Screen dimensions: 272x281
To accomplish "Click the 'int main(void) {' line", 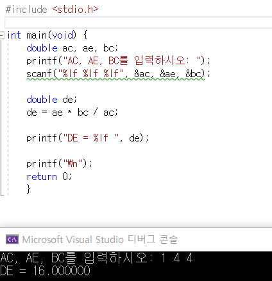I will (x=47, y=35).
